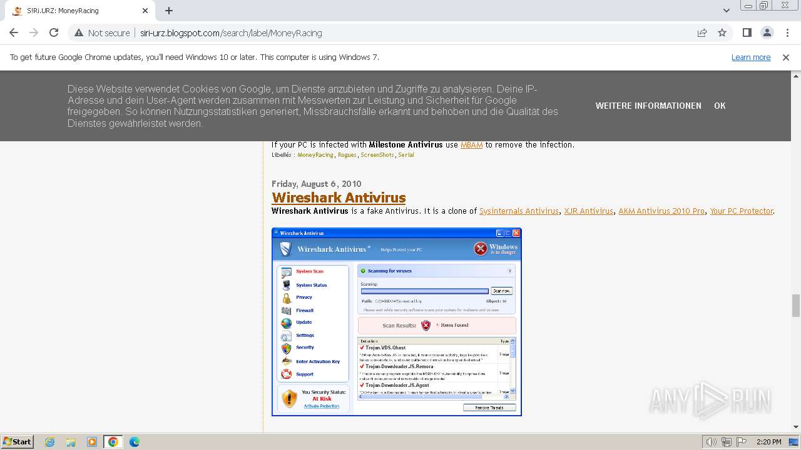Open the ScreenShots label link

pyautogui.click(x=377, y=155)
